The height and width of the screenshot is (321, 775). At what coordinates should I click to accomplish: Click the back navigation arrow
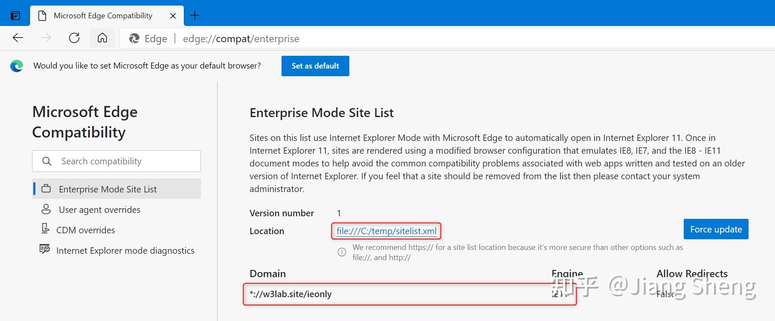[x=18, y=38]
